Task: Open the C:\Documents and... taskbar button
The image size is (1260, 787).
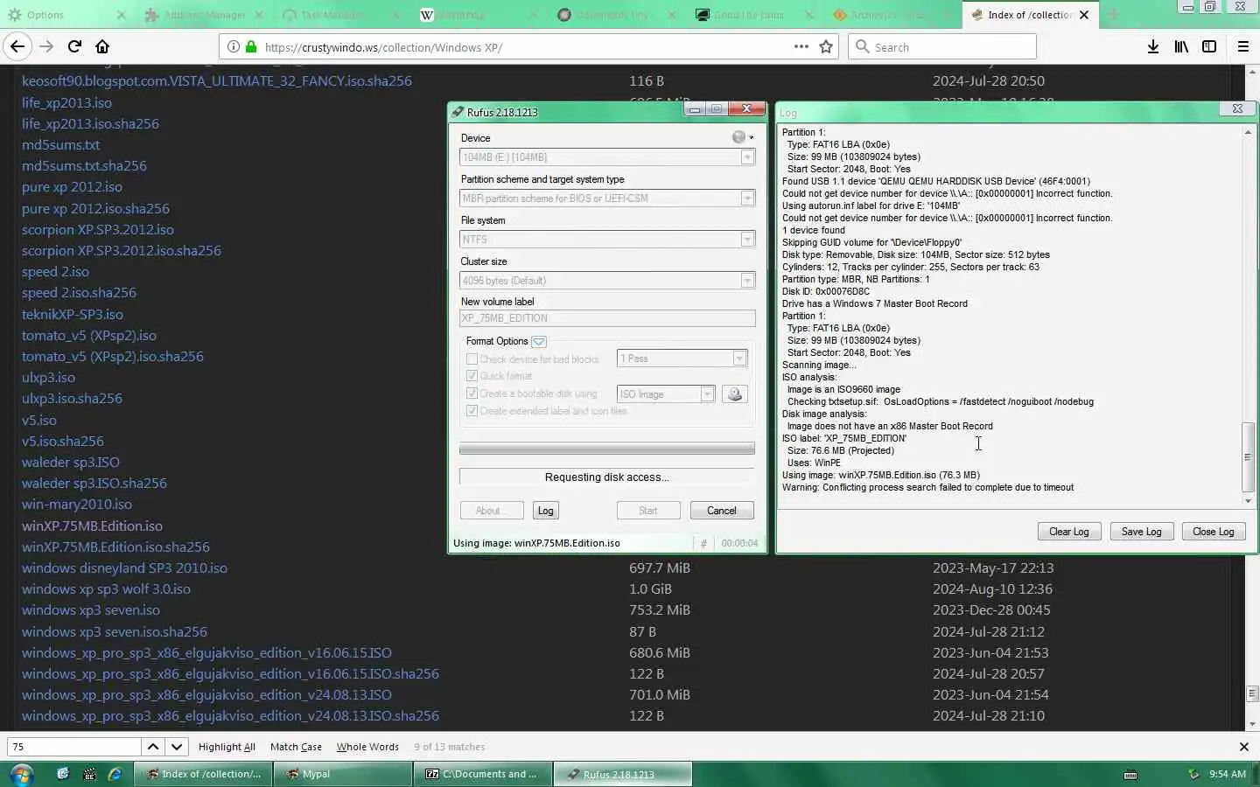Action: [x=482, y=774]
